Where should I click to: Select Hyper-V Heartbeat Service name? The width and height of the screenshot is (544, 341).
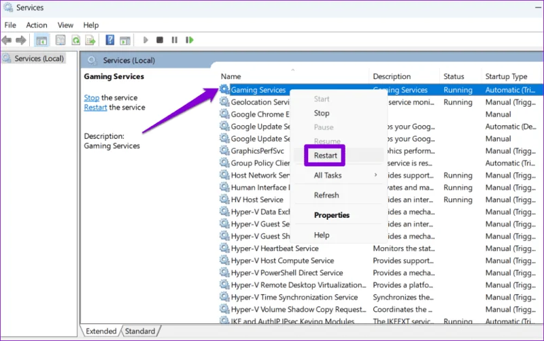coord(275,248)
